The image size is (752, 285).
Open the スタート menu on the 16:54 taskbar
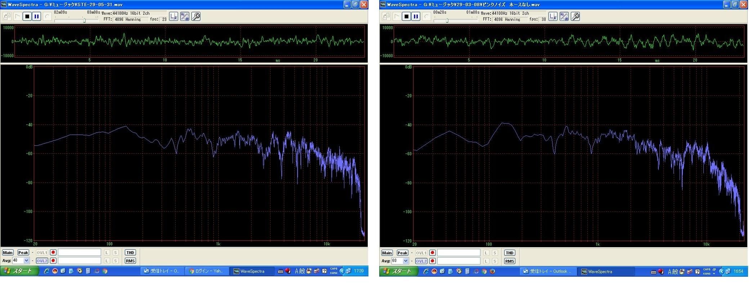[x=399, y=271]
